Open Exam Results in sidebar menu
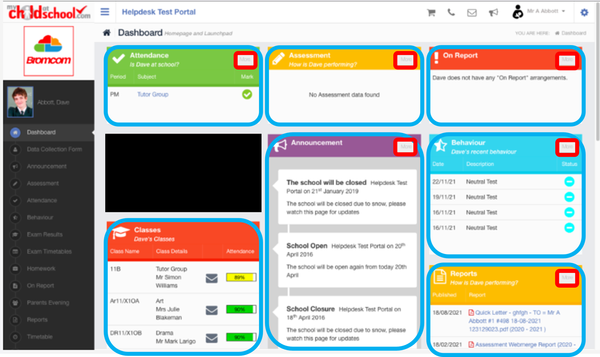The image size is (600, 357). tap(44, 234)
